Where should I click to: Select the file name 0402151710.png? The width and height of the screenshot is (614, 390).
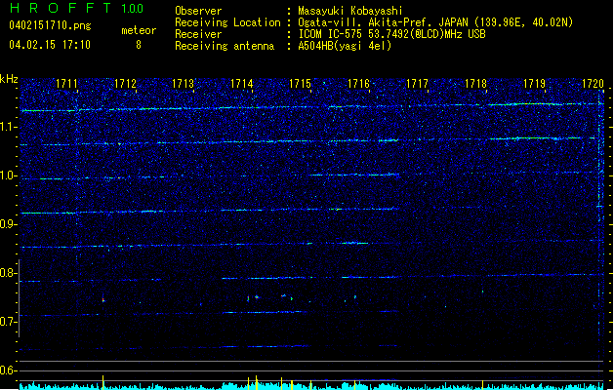(50, 25)
